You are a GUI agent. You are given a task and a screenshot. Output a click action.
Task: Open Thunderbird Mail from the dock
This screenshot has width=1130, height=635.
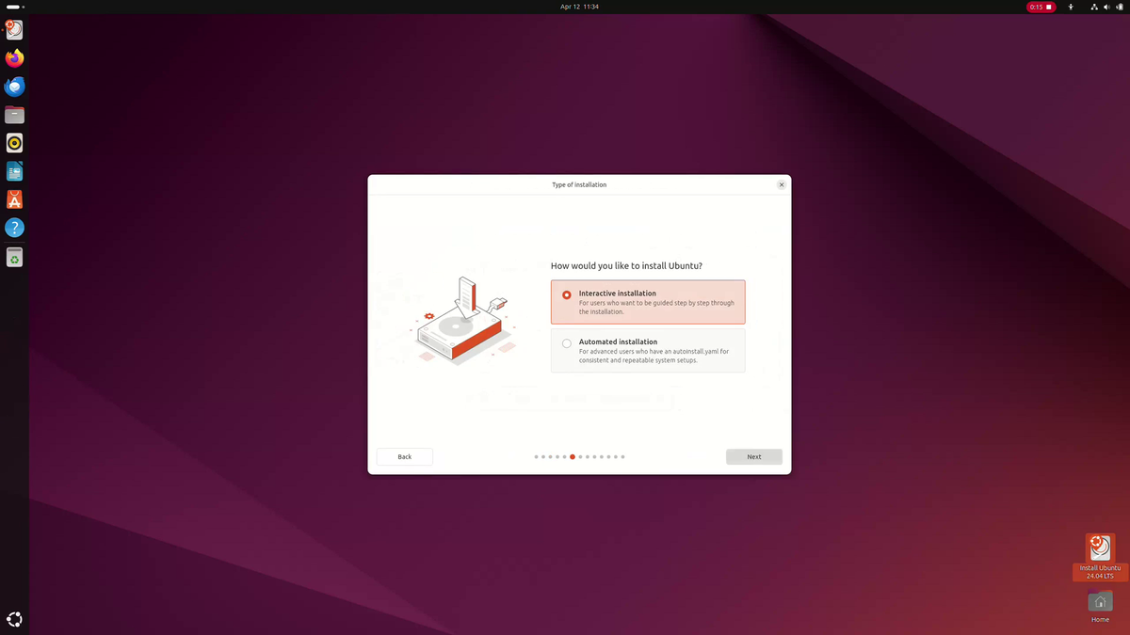coord(14,87)
